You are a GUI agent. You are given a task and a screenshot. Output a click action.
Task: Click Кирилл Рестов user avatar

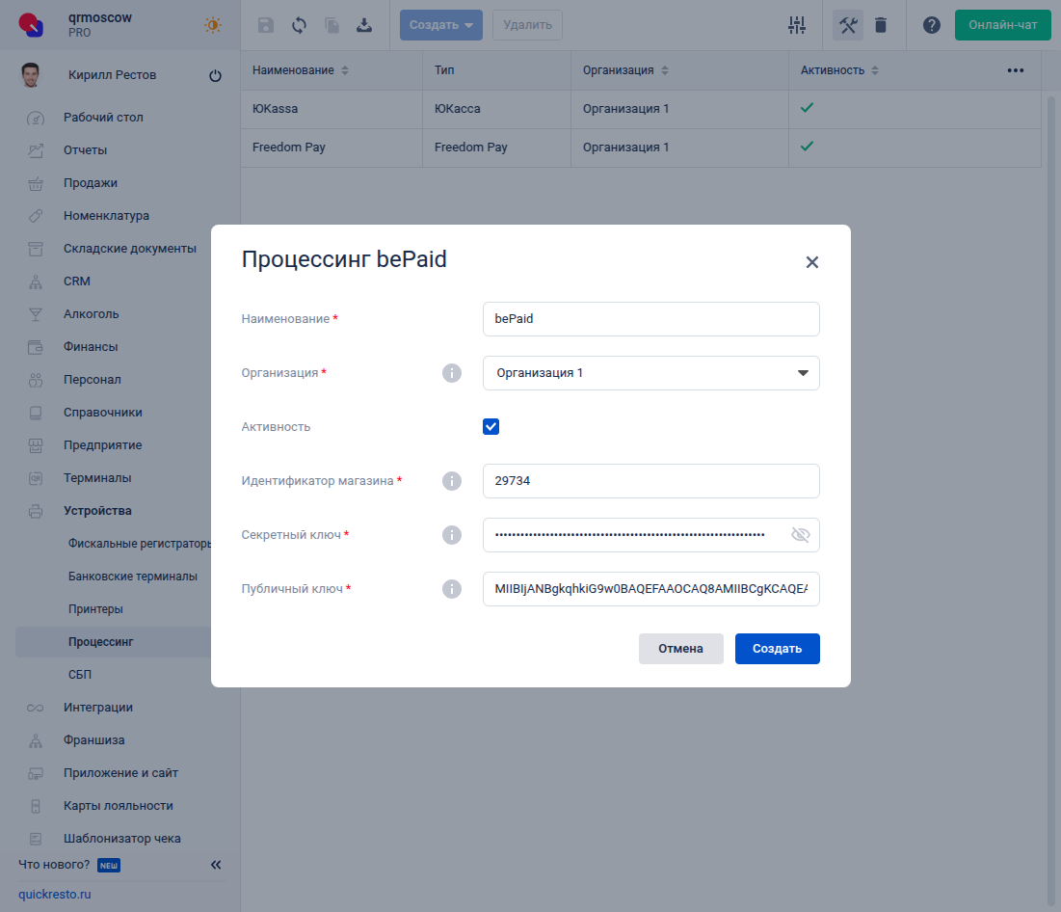click(31, 75)
